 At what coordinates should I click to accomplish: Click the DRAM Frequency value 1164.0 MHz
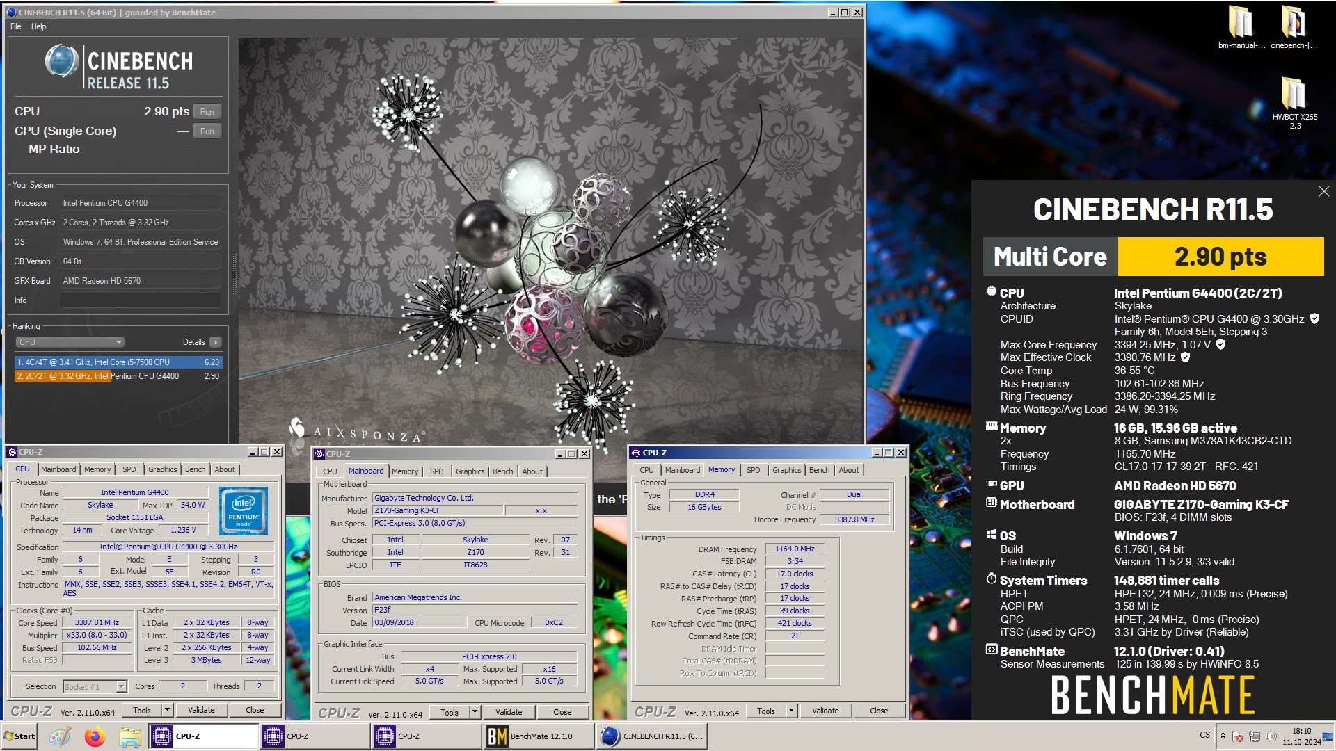[x=795, y=549]
